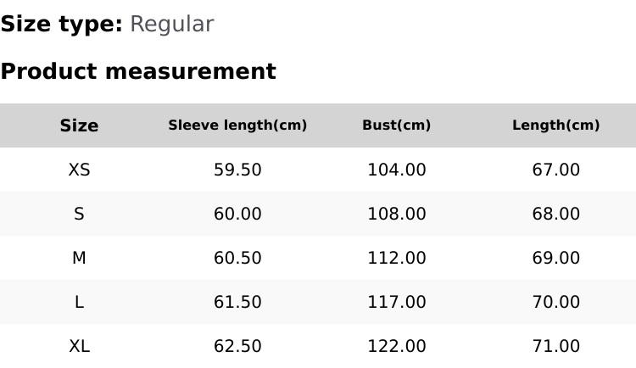Click the Size type label
The width and height of the screenshot is (636, 368).
[x=61, y=25]
